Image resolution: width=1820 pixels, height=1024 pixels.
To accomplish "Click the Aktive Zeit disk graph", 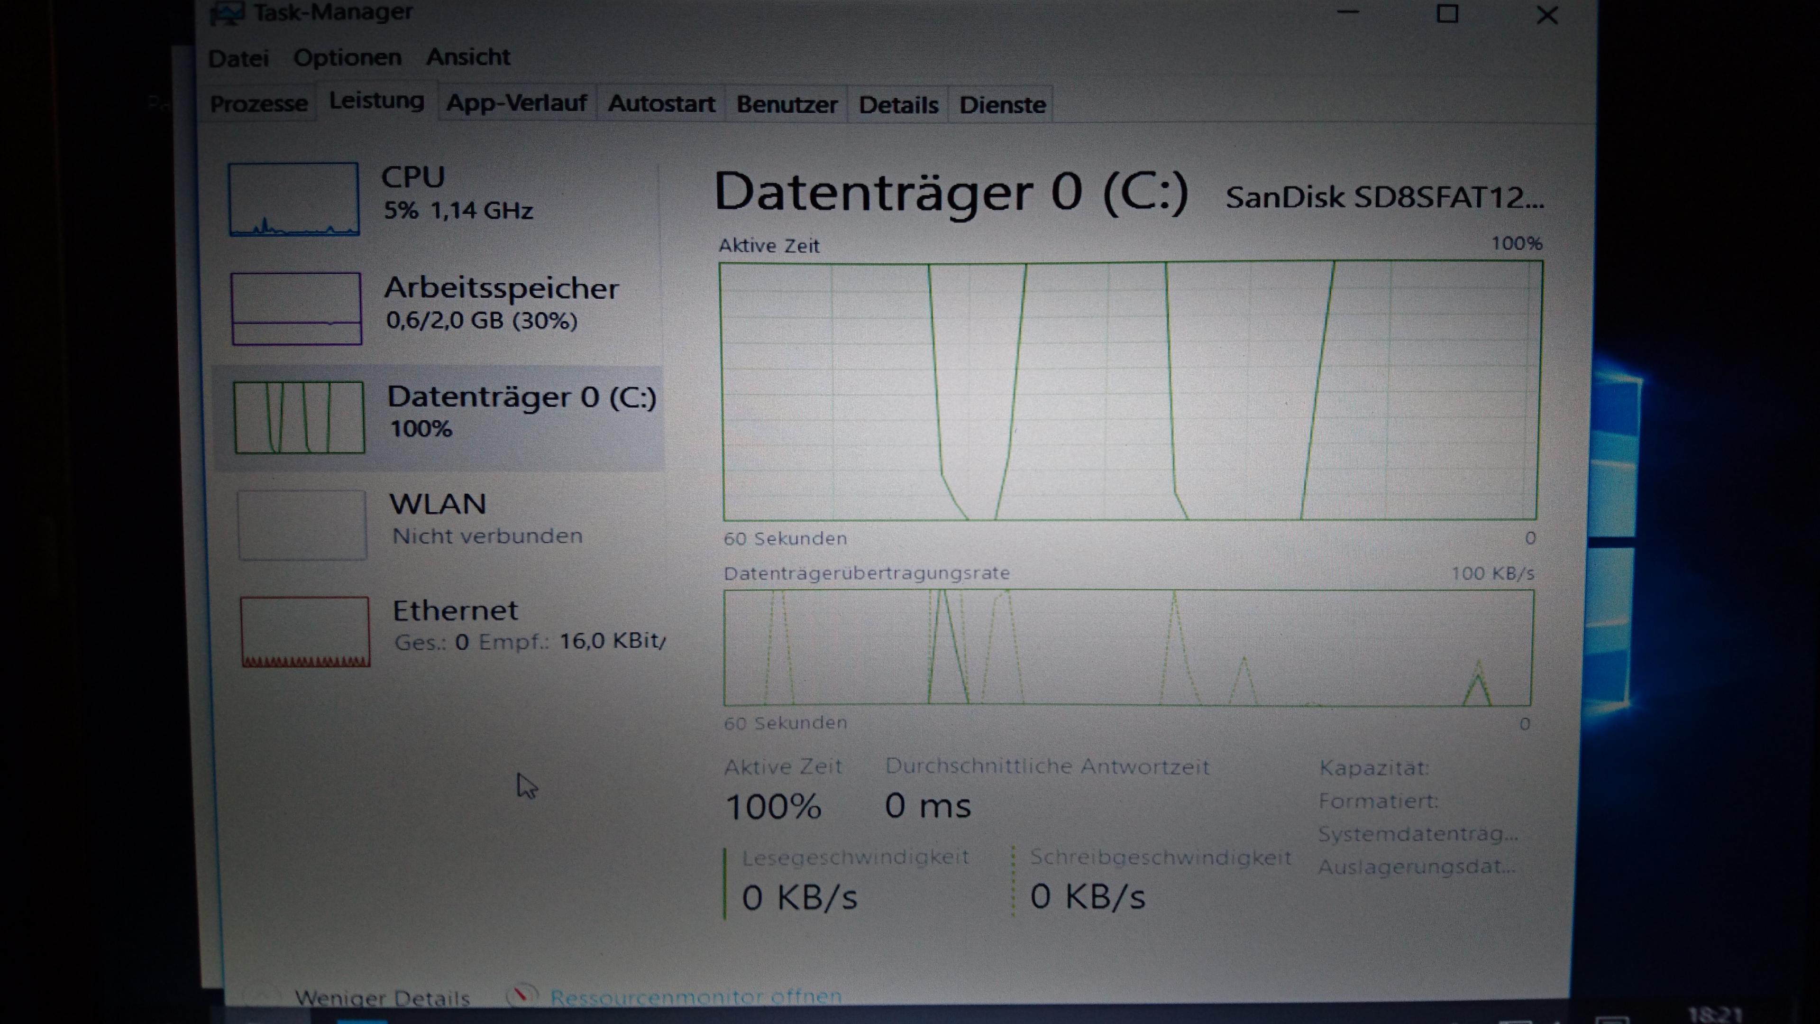I will tap(1130, 391).
